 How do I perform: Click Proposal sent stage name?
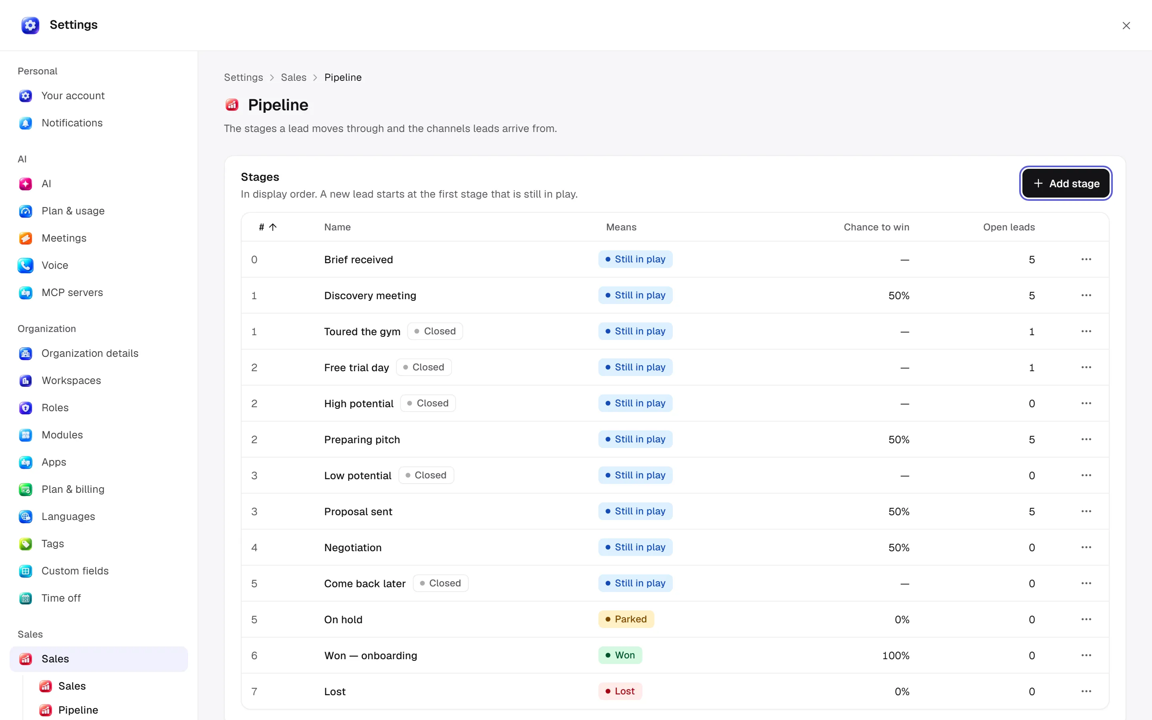tap(358, 512)
